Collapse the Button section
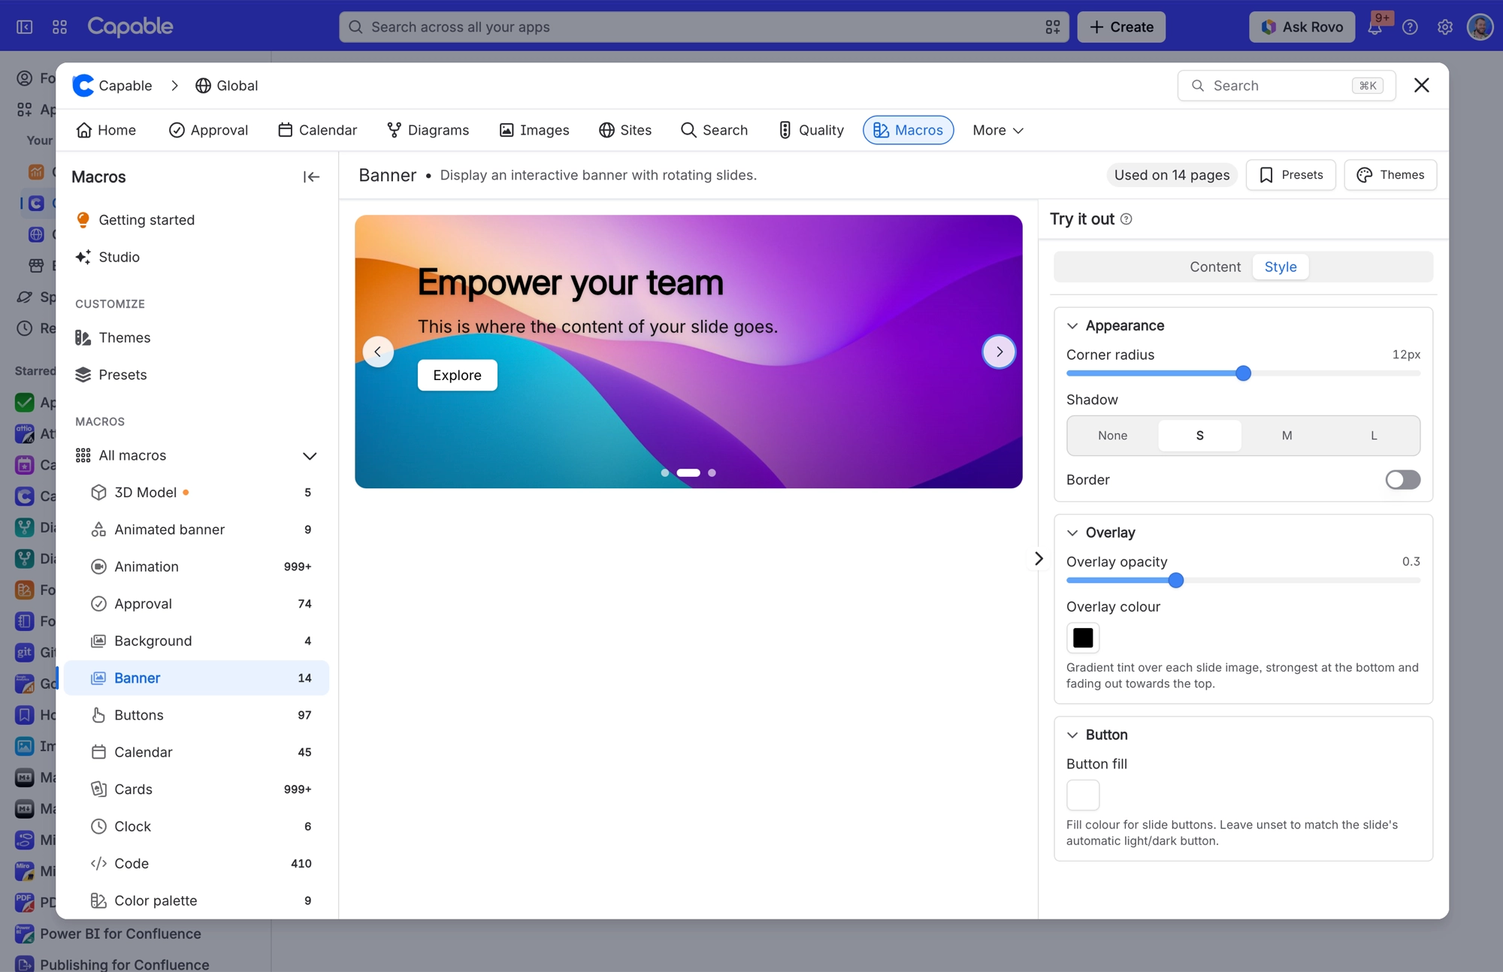The image size is (1503, 972). pos(1072,735)
